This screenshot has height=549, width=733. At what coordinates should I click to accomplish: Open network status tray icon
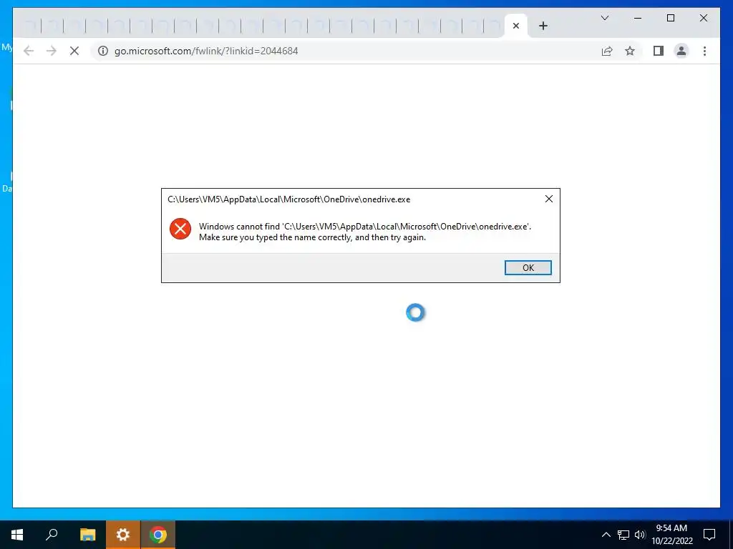pos(623,535)
